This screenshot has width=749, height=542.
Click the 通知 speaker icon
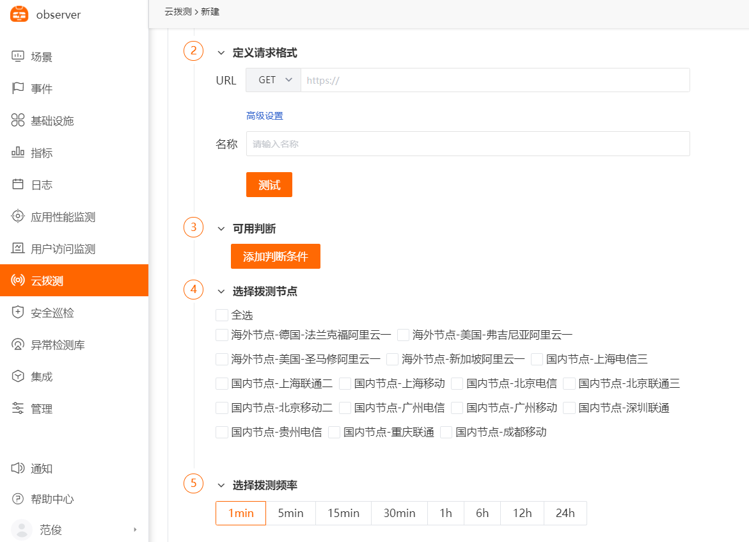click(x=18, y=468)
